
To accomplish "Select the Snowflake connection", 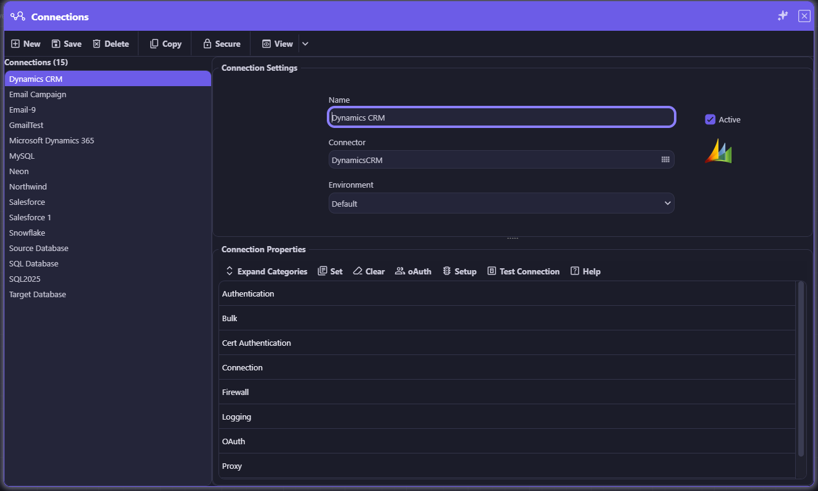I will [x=108, y=233].
